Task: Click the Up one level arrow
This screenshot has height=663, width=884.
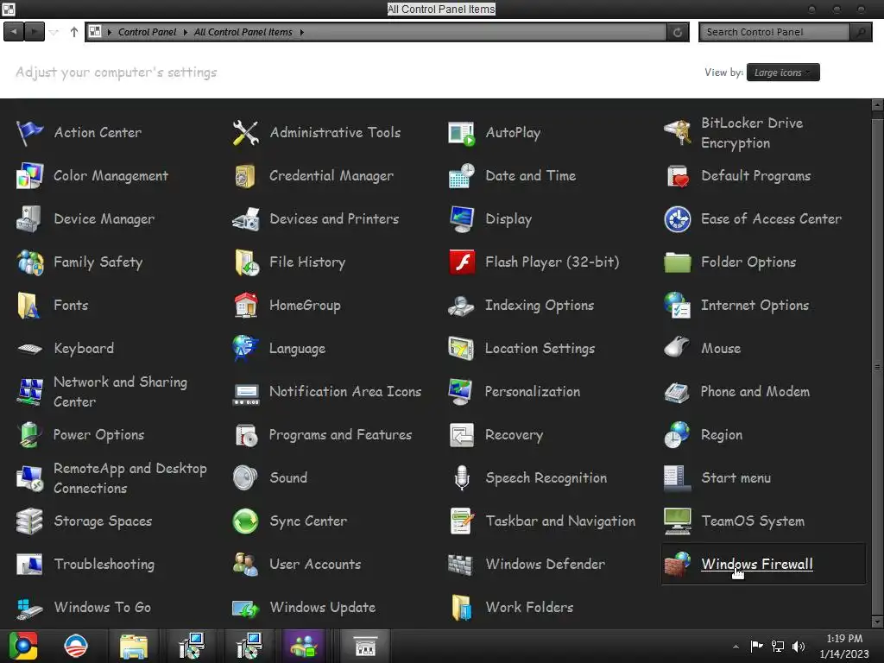Action: [74, 32]
